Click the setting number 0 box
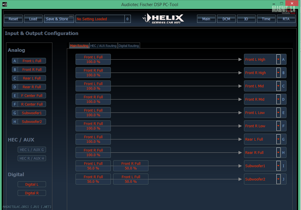The width and height of the screenshot is (301, 210). 127,19
